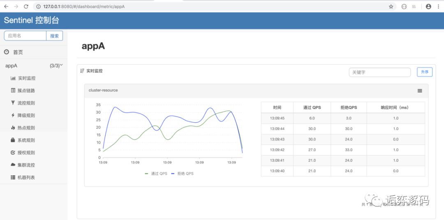444x220 pixels.
Task: Click the 搜索 button
Action: 55,36
